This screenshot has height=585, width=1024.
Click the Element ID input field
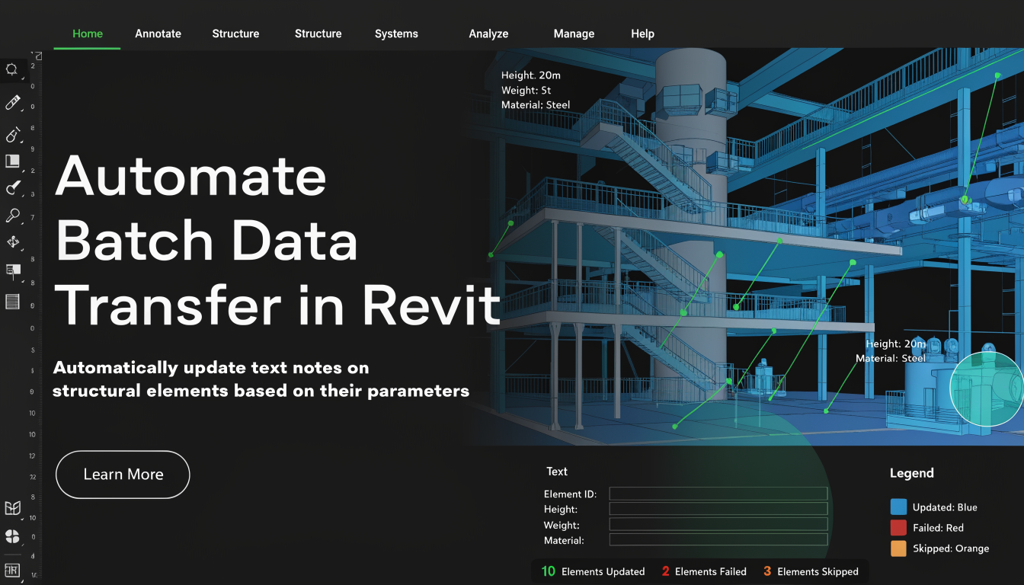718,494
